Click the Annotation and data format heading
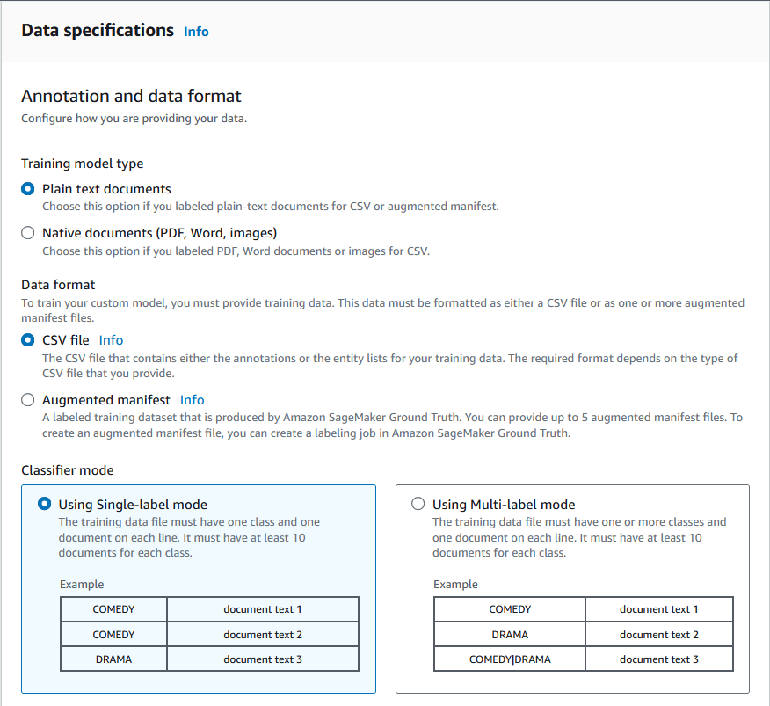 [131, 97]
